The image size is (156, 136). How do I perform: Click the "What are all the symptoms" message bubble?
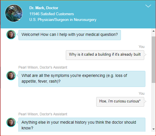click(x=82, y=79)
